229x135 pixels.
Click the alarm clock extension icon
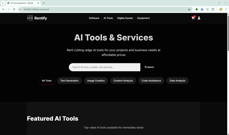point(207,9)
